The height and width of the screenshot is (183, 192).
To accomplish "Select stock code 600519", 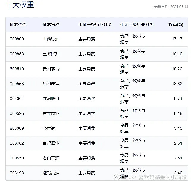I will [x=17, y=69].
